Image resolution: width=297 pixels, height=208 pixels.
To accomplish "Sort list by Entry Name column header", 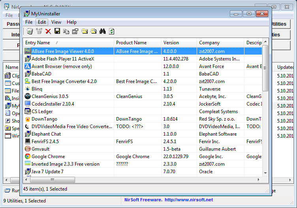I will coord(38,43).
